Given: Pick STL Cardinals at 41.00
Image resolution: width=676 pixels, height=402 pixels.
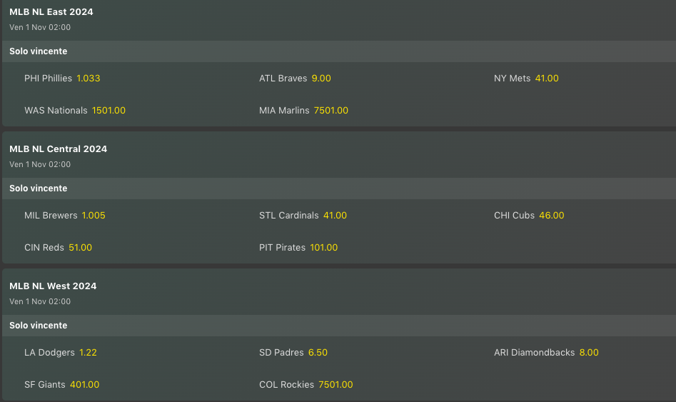Looking at the screenshot, I should [335, 216].
